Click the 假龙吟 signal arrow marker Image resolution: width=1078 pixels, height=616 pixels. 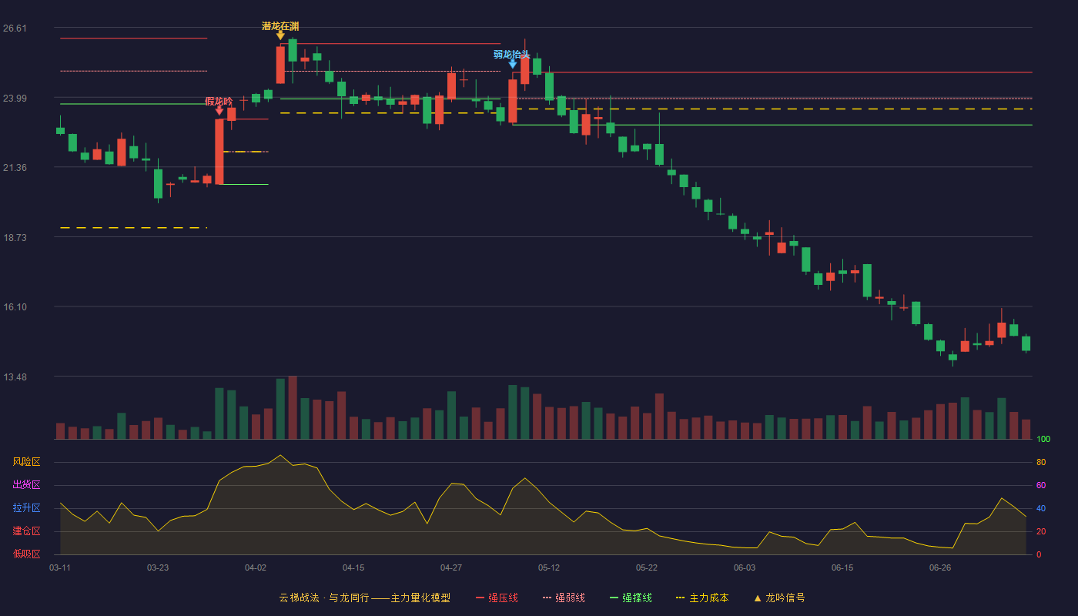[x=219, y=111]
